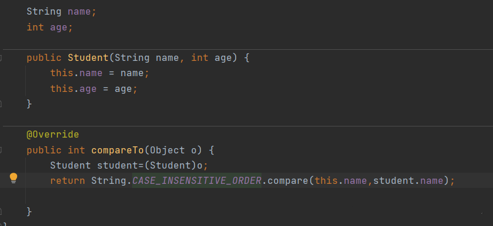Click the Student constructor name

click(88, 58)
